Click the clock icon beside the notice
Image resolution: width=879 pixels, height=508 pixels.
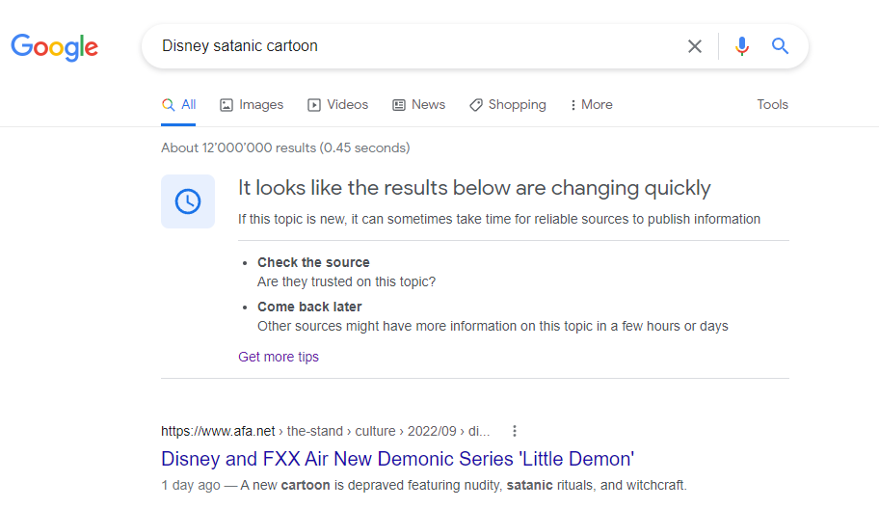[x=188, y=201]
